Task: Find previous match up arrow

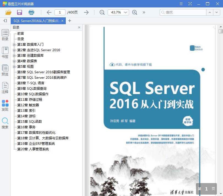Action: 210,12
